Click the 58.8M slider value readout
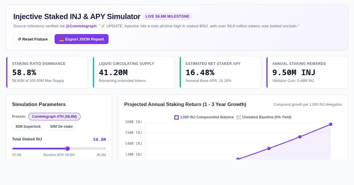This screenshot has height=185, width=354. [99, 139]
